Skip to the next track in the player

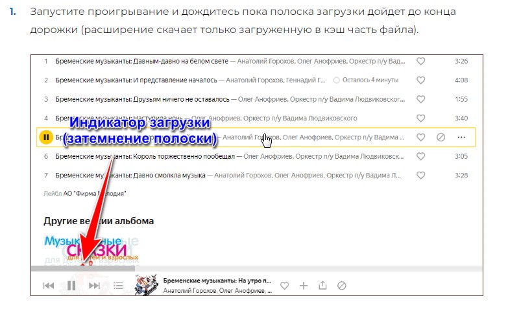[94, 286]
